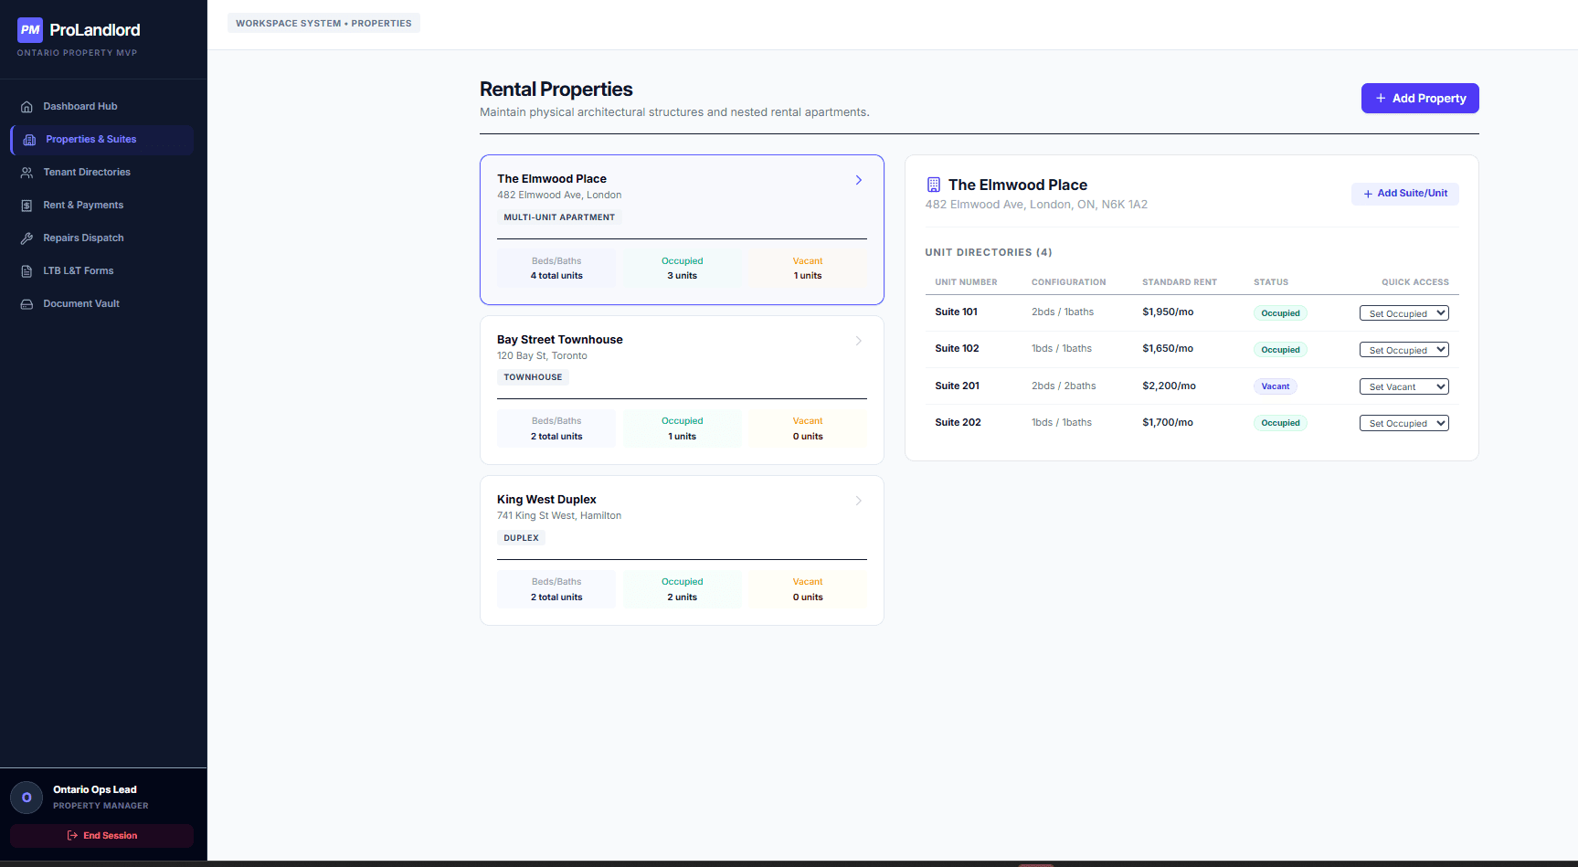1578x867 pixels.
Task: Expand Bay Street Townhouse card chevron
Action: point(859,341)
